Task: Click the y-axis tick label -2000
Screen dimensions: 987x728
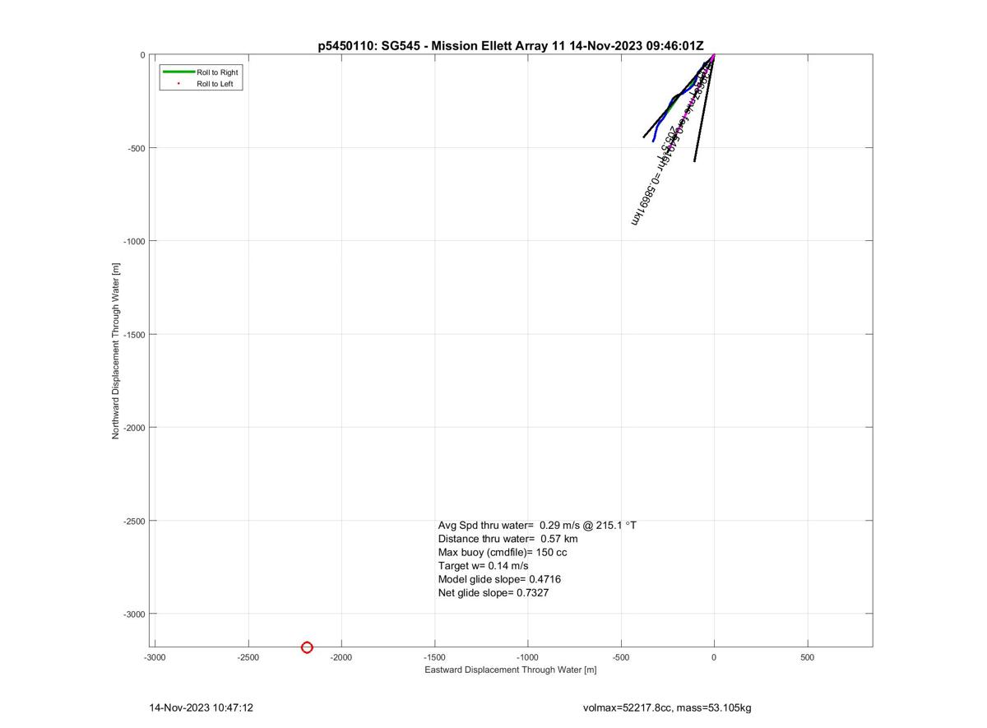Action: (x=134, y=428)
